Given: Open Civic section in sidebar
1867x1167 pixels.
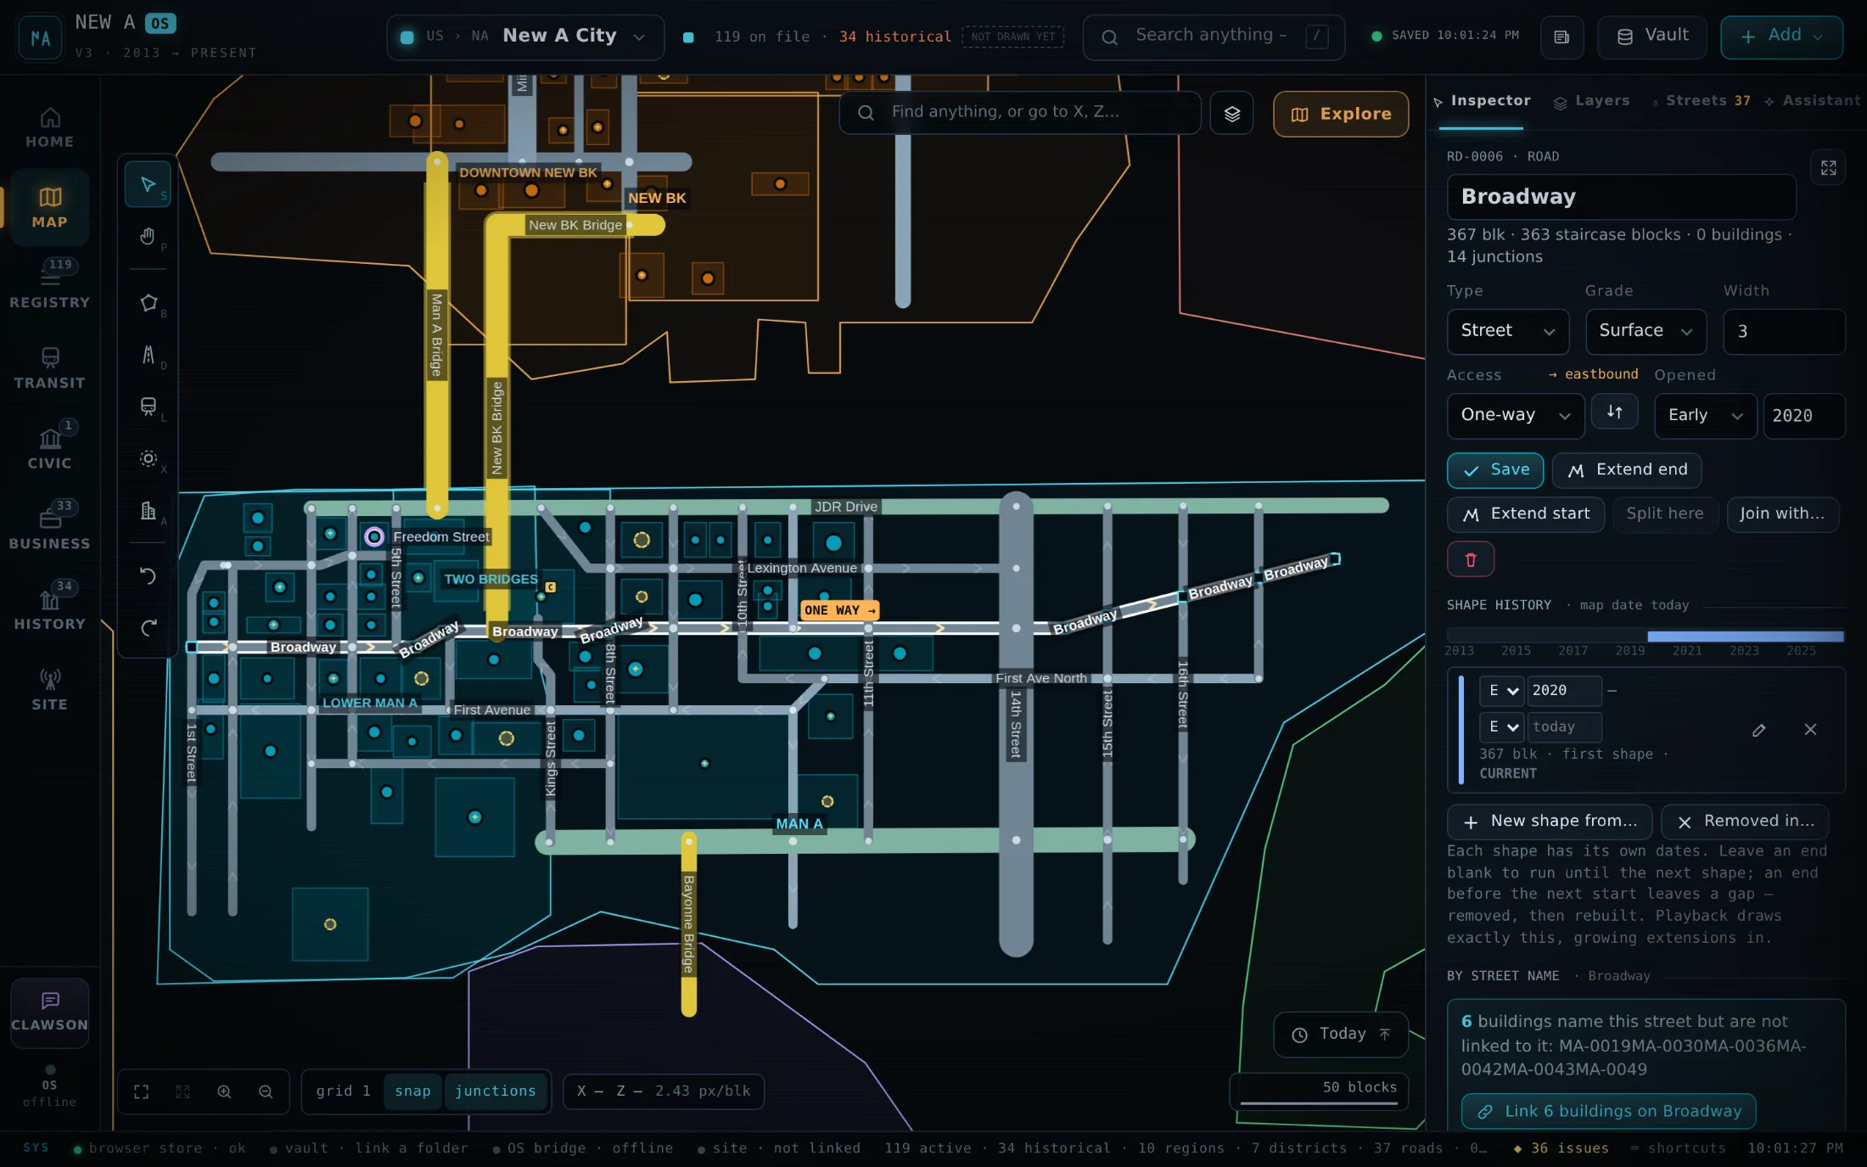Looking at the screenshot, I should (50, 447).
